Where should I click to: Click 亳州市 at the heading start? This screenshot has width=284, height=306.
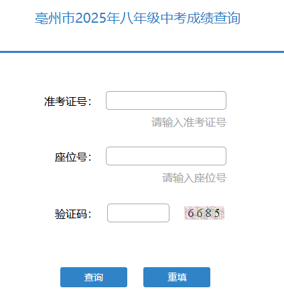click(x=55, y=18)
